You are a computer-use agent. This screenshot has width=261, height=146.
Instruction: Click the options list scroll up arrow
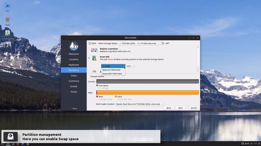(x=198, y=47)
